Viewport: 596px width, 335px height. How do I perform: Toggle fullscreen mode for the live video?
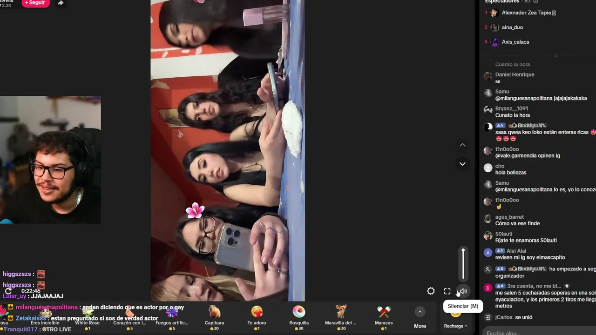point(447,291)
